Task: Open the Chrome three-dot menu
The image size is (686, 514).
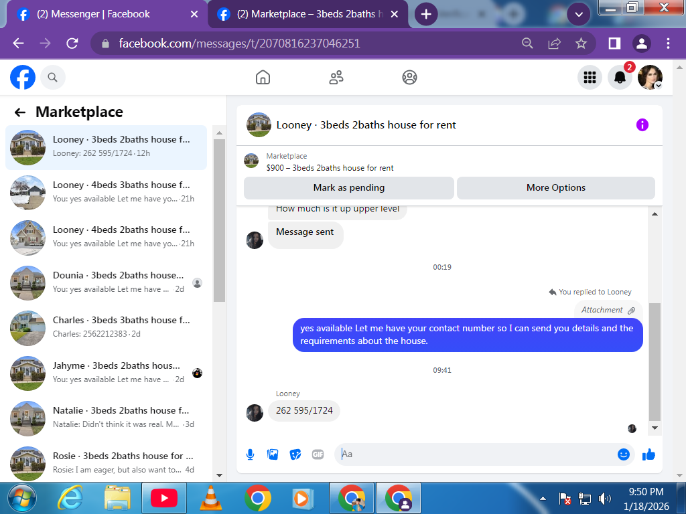Action: click(668, 44)
